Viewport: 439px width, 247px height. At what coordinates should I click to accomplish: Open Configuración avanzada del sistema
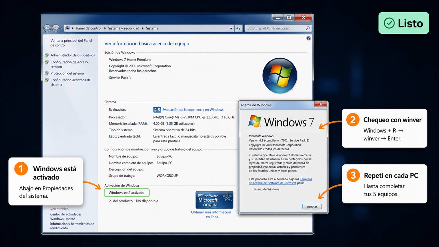click(x=71, y=82)
